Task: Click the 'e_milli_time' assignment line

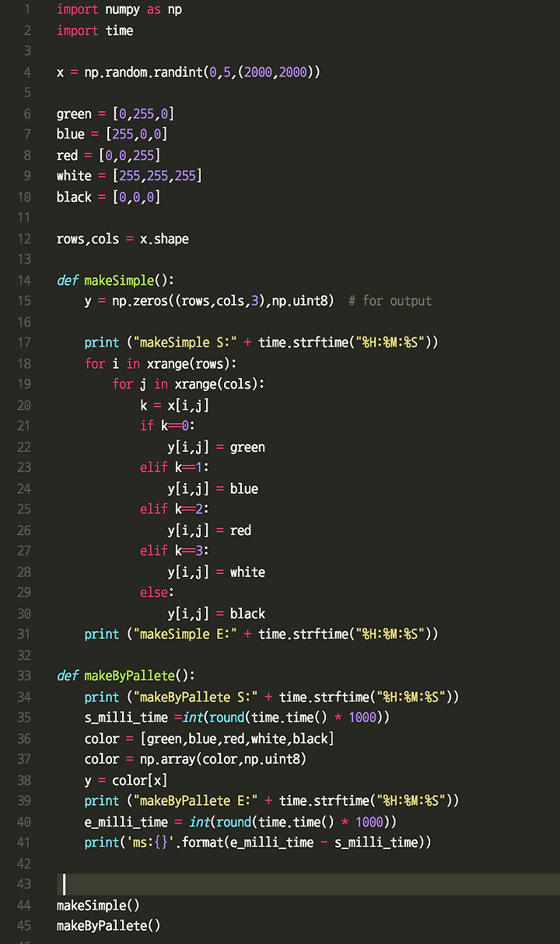Action: (241, 822)
